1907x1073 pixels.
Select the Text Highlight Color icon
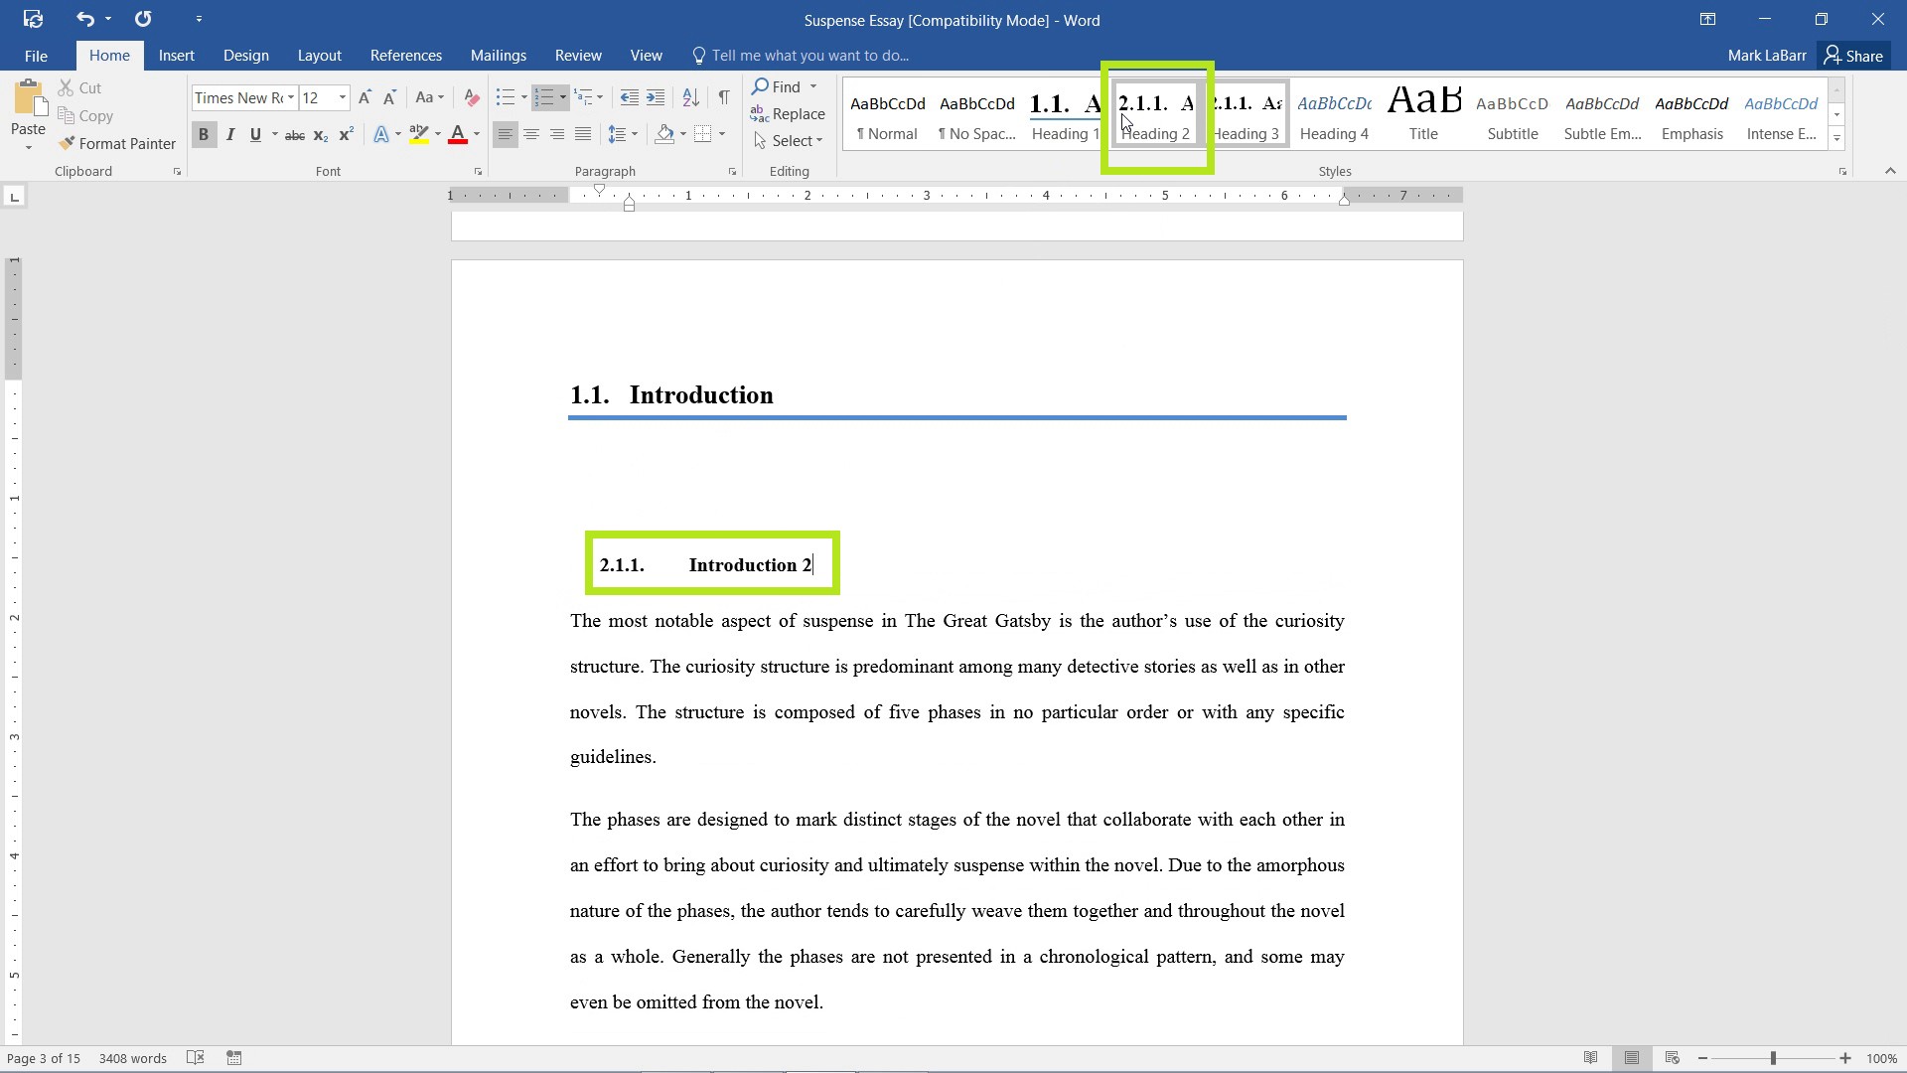click(x=419, y=135)
